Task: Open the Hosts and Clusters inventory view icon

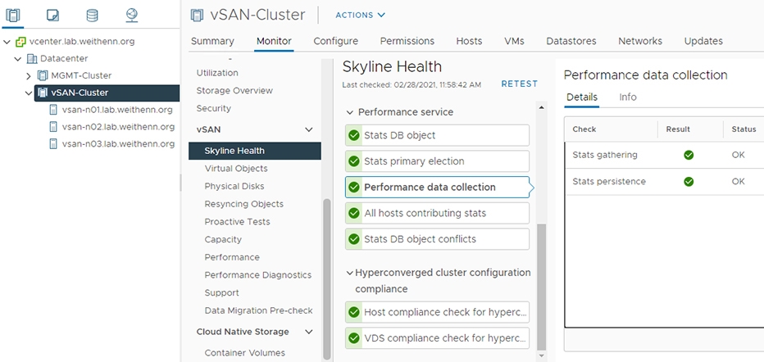Action: 12,16
